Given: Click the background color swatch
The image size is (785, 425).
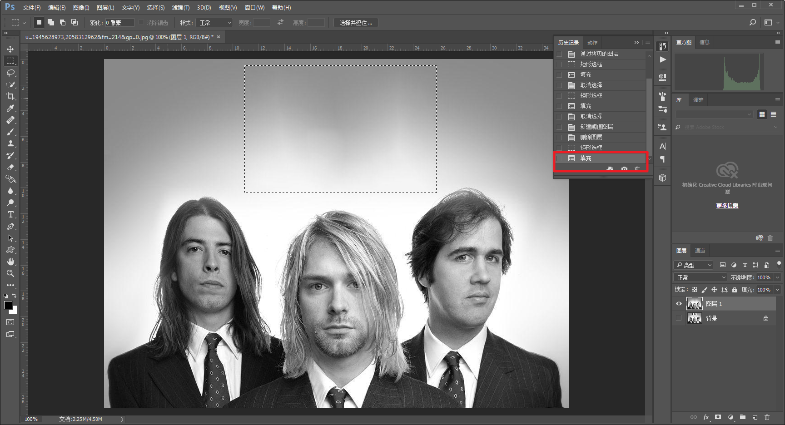Looking at the screenshot, I should coord(15,311).
